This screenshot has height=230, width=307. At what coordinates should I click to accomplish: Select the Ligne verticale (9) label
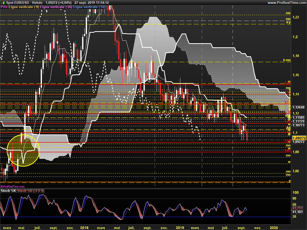[24, 7]
